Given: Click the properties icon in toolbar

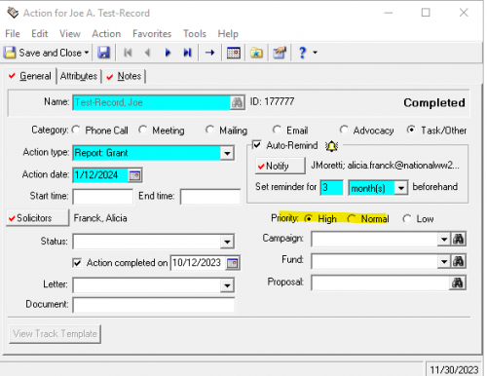Looking at the screenshot, I should [280, 53].
